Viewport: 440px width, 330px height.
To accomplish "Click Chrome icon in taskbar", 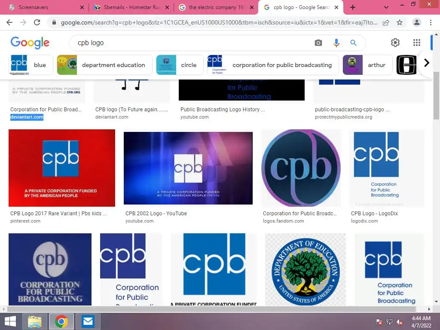I will coord(61,321).
